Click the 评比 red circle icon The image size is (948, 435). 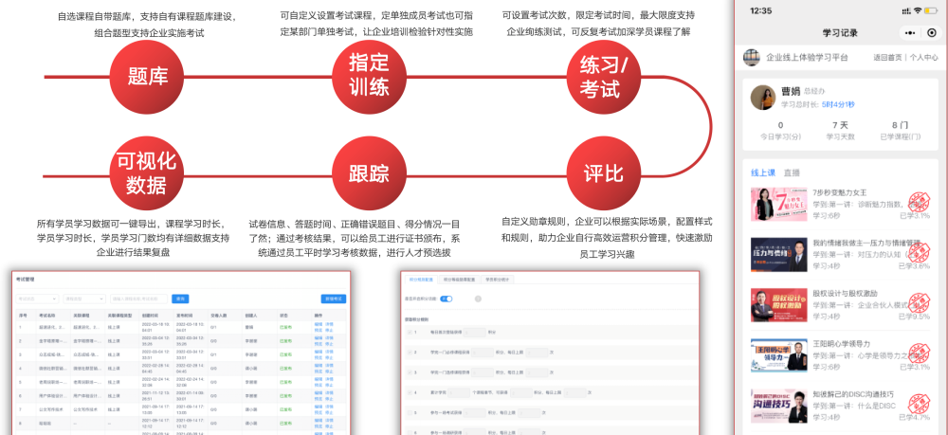click(603, 174)
